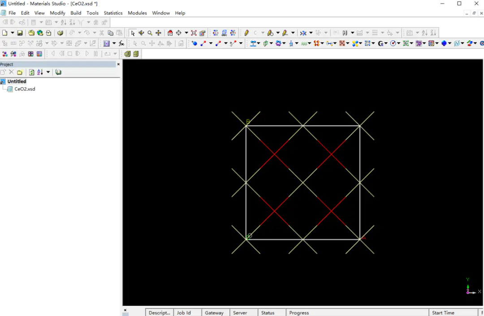Select the Rotation tool in the viewer toolbar

pyautogui.click(x=141, y=33)
